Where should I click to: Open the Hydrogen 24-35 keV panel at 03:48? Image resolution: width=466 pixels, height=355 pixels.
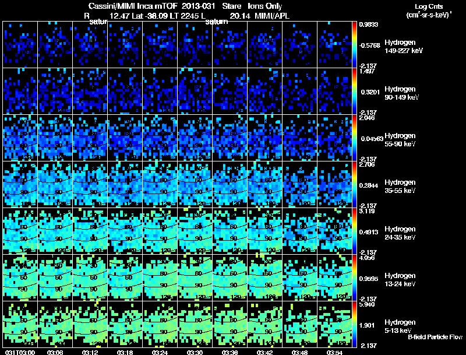(299, 231)
